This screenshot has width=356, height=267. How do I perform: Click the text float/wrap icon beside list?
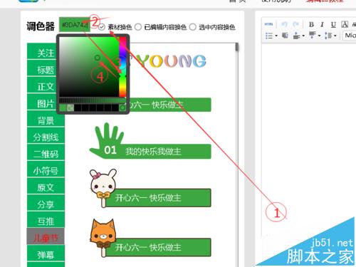[285, 36]
